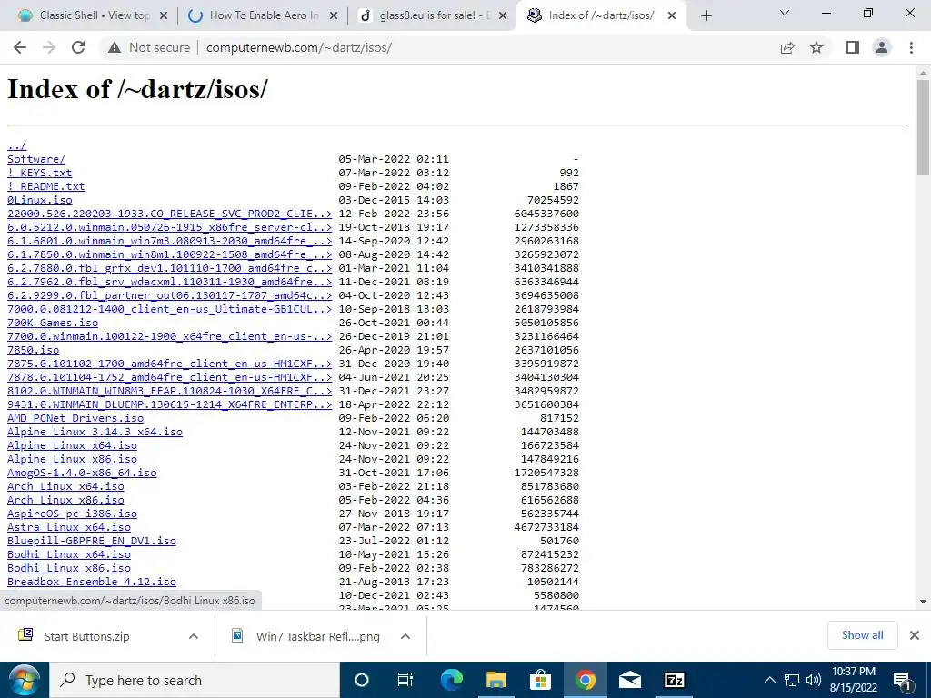The image size is (931, 698).
Task: Expand options for Start Buttons.zip download
Action: pyautogui.click(x=194, y=636)
